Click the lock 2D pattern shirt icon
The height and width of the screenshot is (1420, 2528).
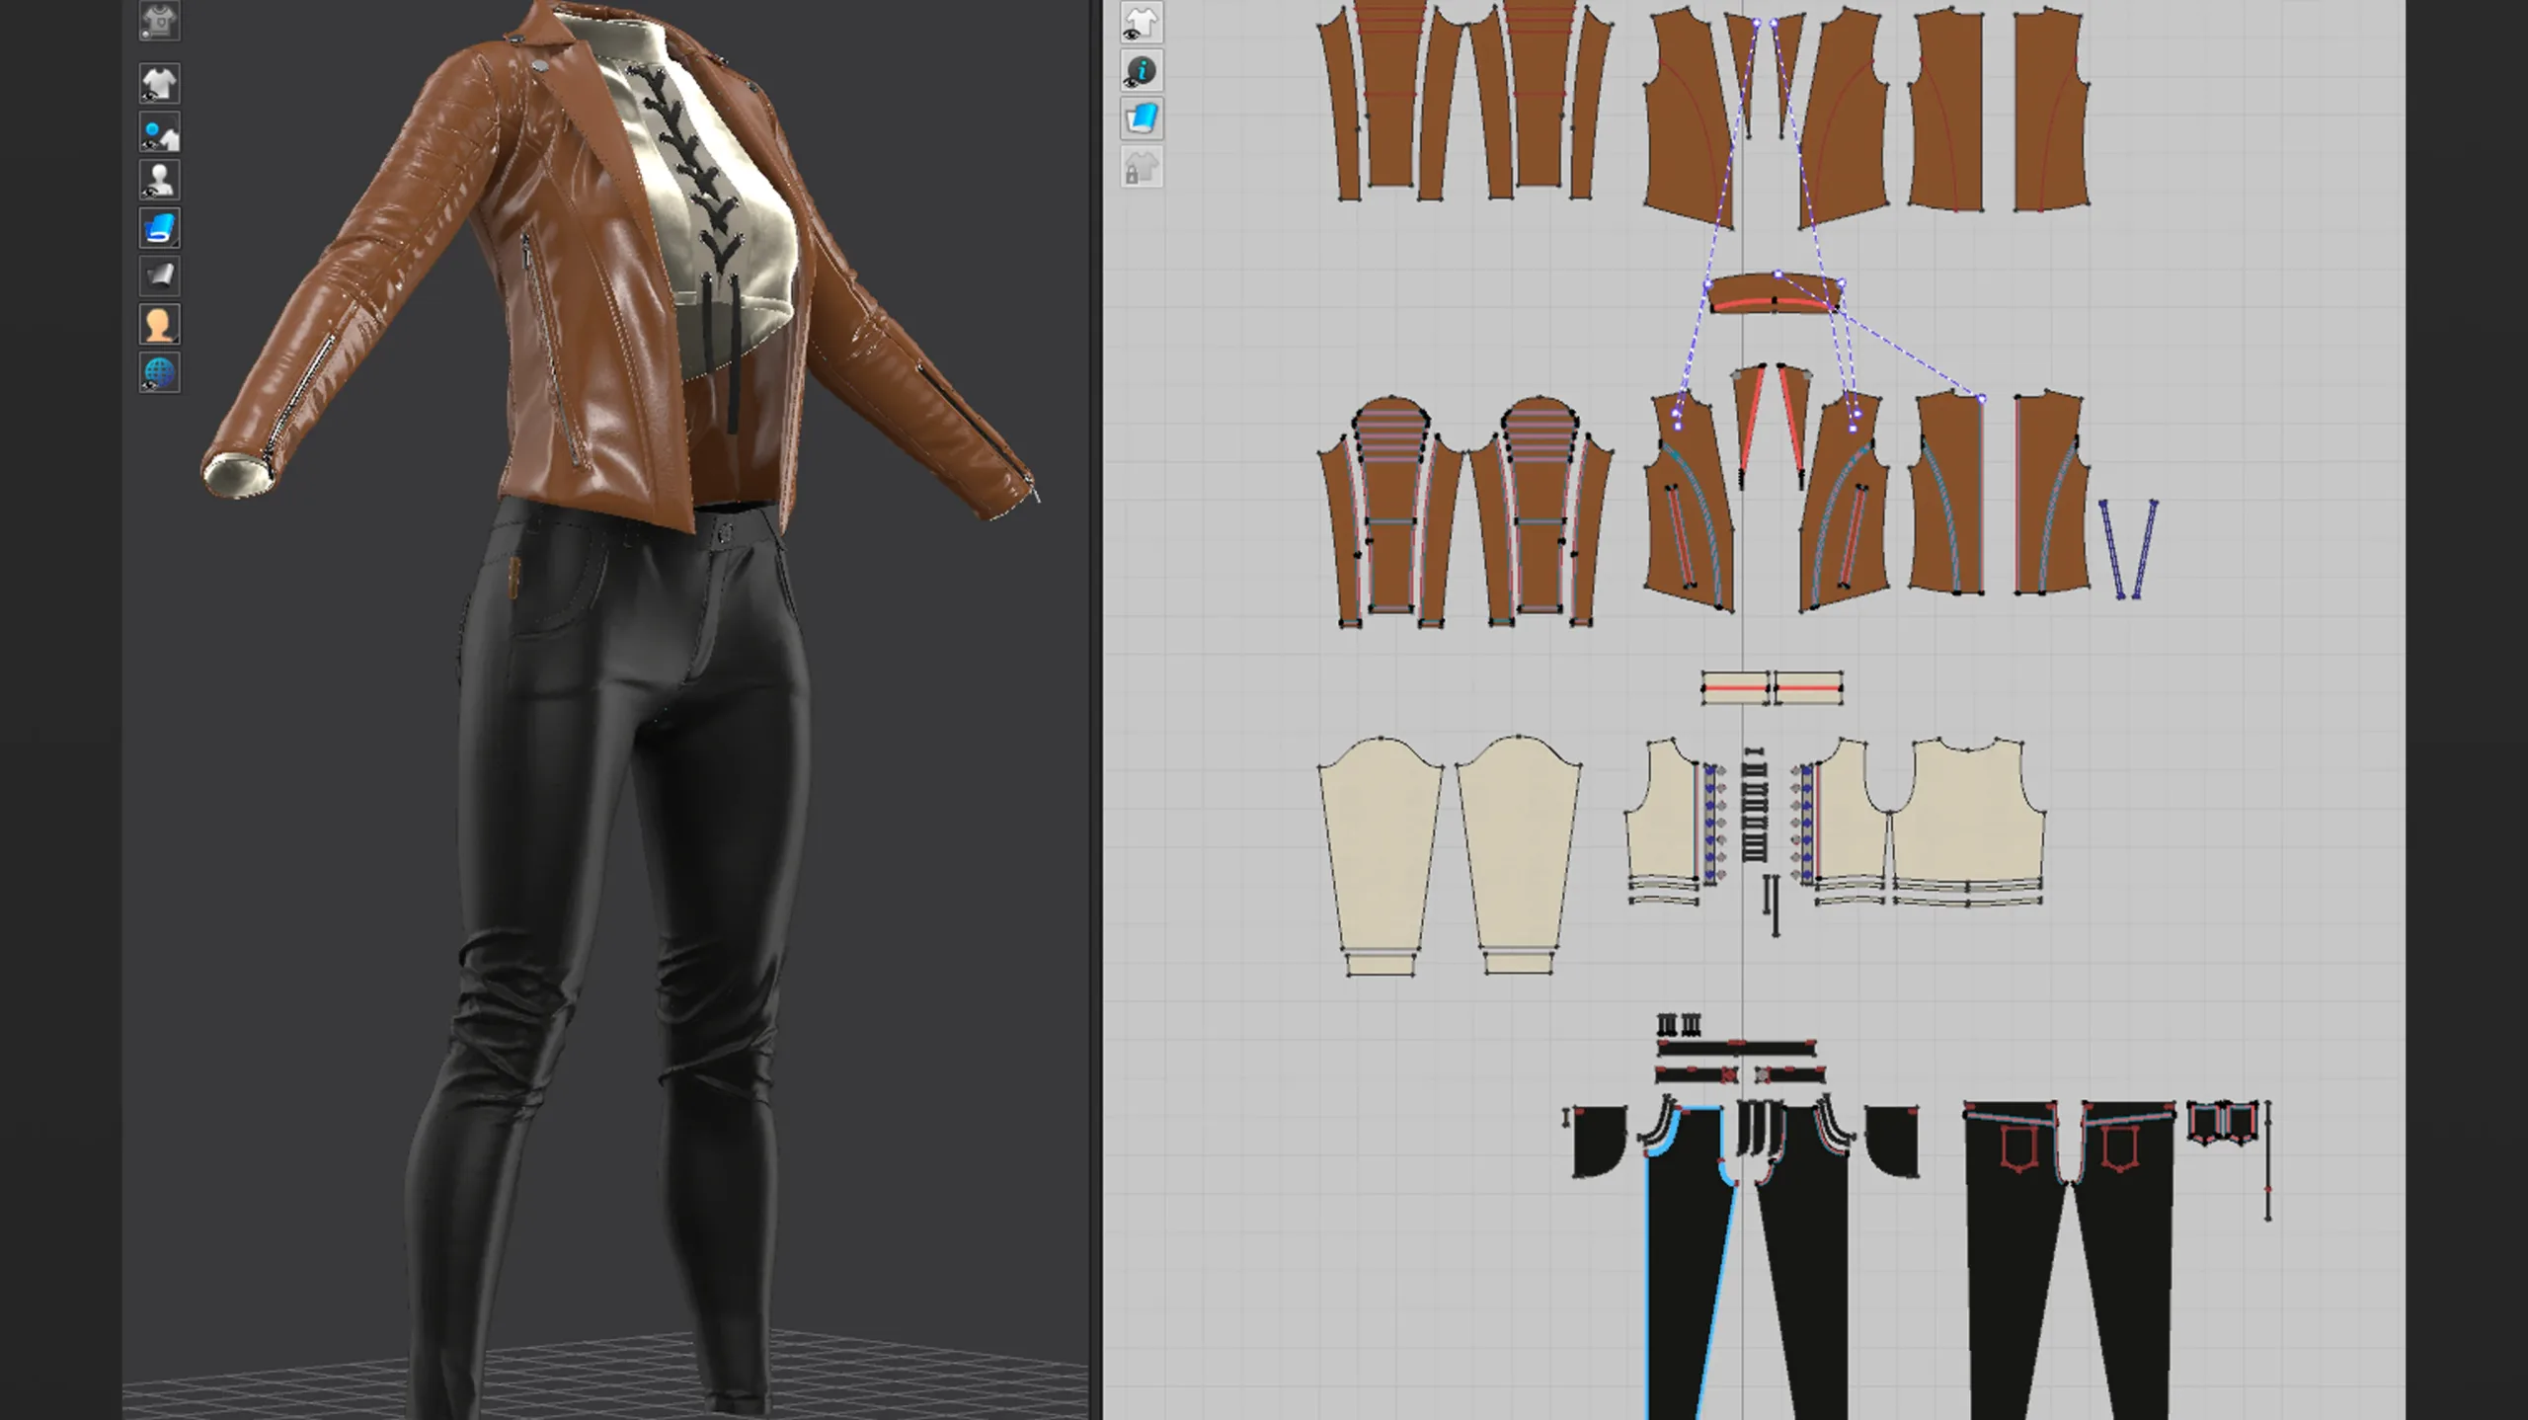click(x=1142, y=167)
